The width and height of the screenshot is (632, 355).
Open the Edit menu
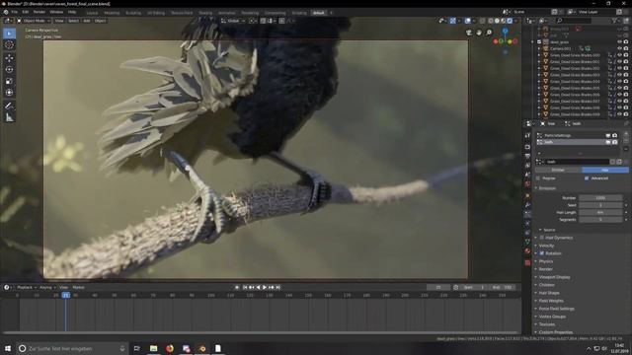click(26, 13)
